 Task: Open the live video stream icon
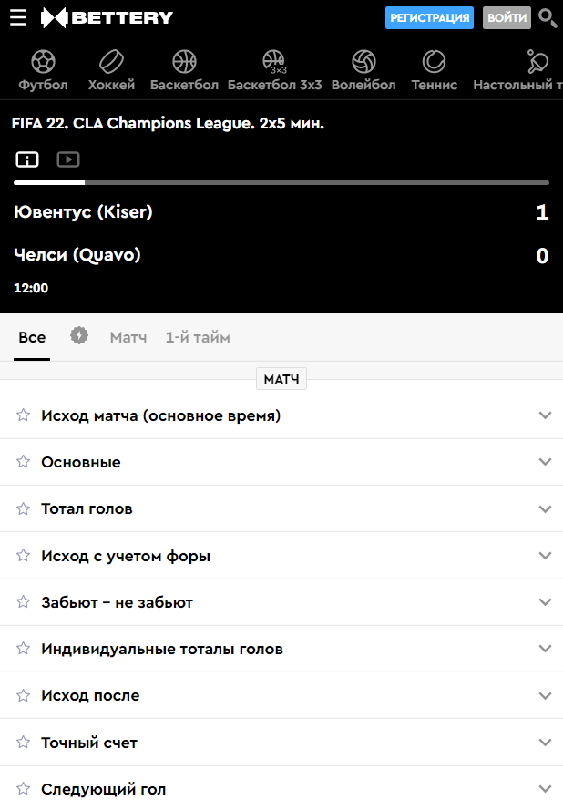pos(68,159)
